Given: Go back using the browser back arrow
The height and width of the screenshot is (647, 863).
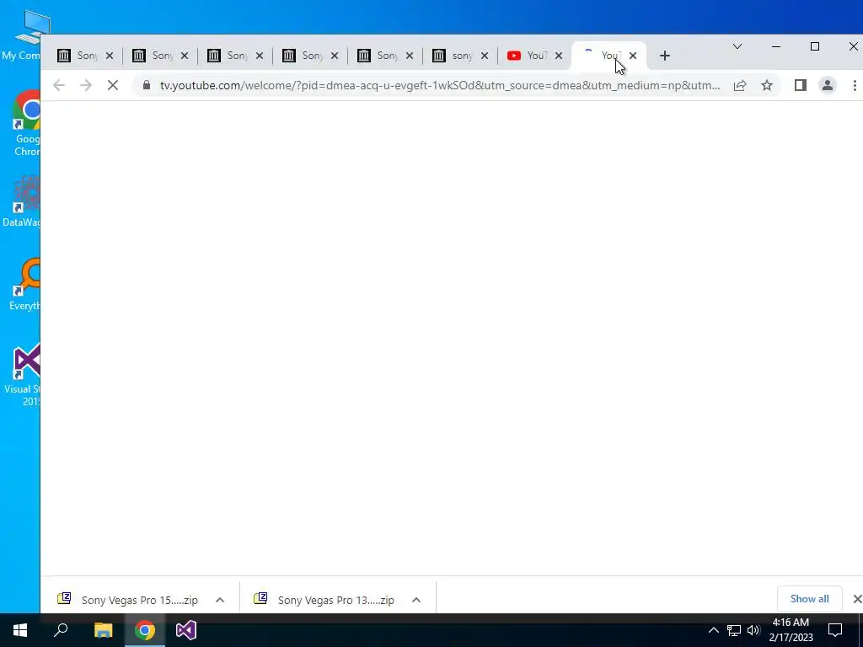Looking at the screenshot, I should [59, 85].
